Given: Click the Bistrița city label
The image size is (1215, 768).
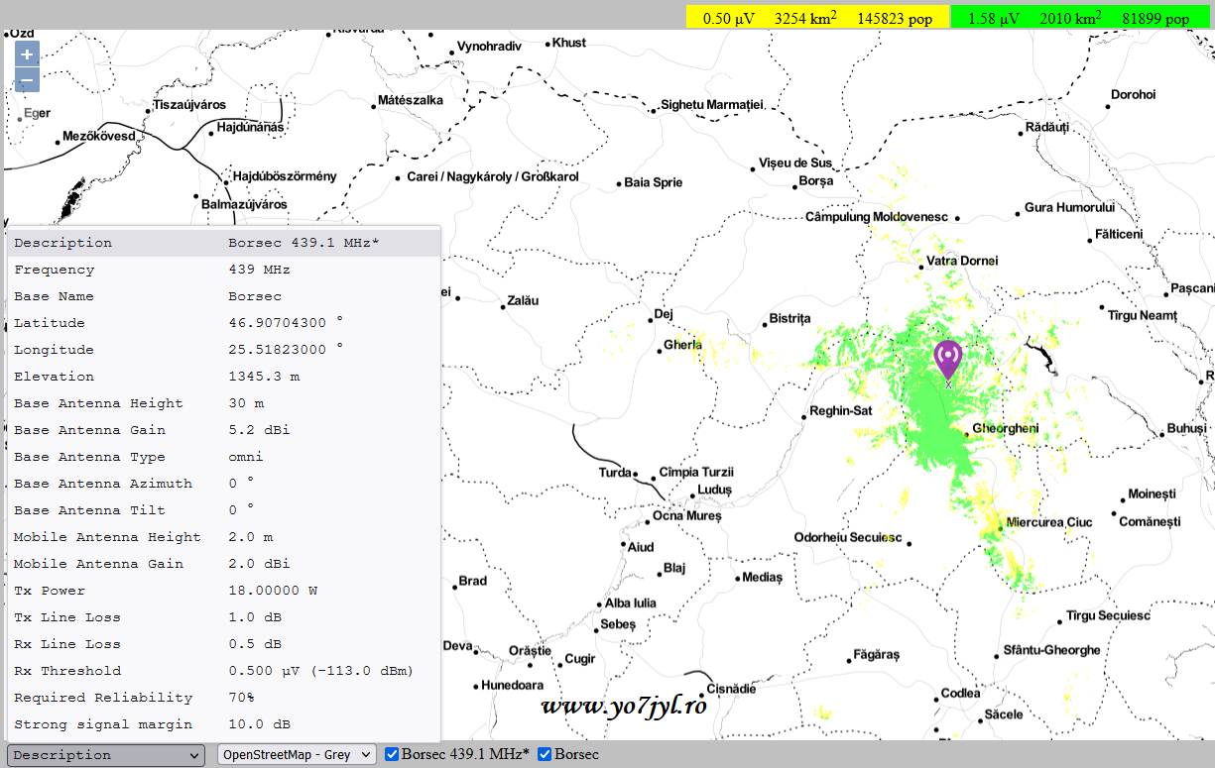Looking at the screenshot, I should [x=790, y=319].
